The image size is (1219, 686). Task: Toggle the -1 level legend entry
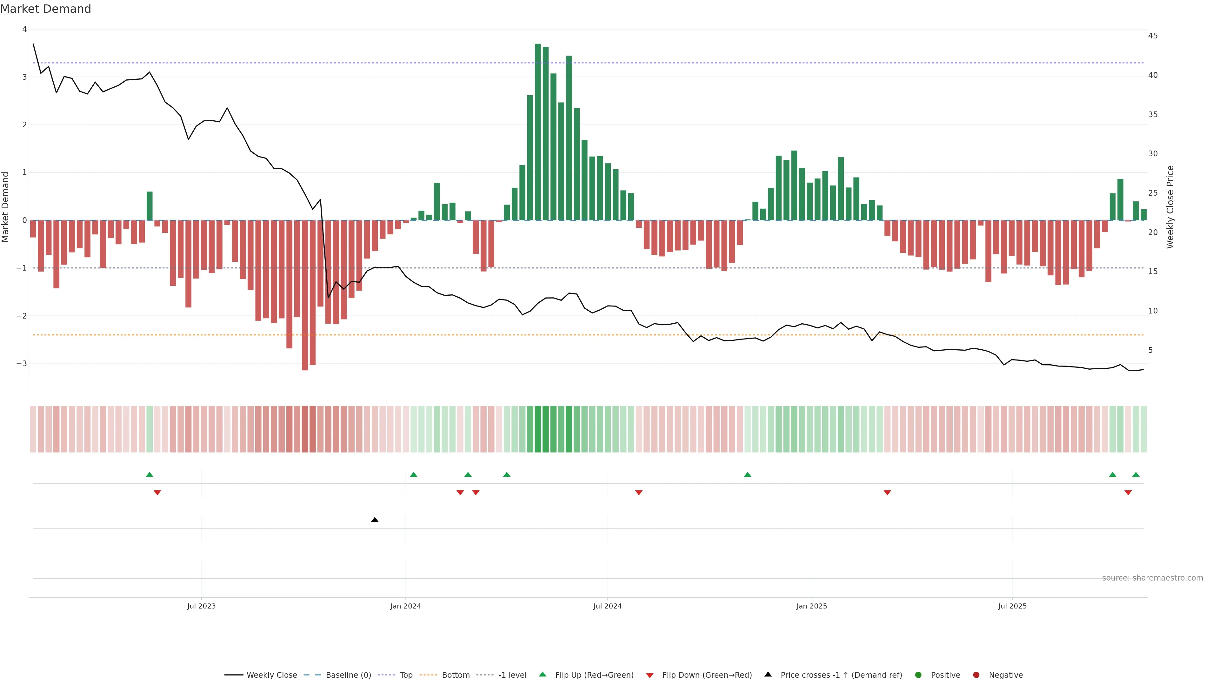[x=512, y=675]
